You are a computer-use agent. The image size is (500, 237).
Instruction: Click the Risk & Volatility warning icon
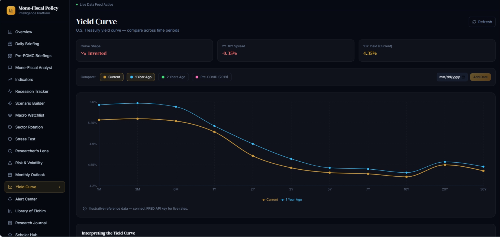pyautogui.click(x=10, y=163)
